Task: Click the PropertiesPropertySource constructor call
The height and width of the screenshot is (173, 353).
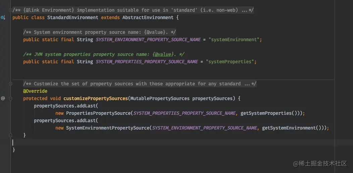Action: click(x=98, y=113)
